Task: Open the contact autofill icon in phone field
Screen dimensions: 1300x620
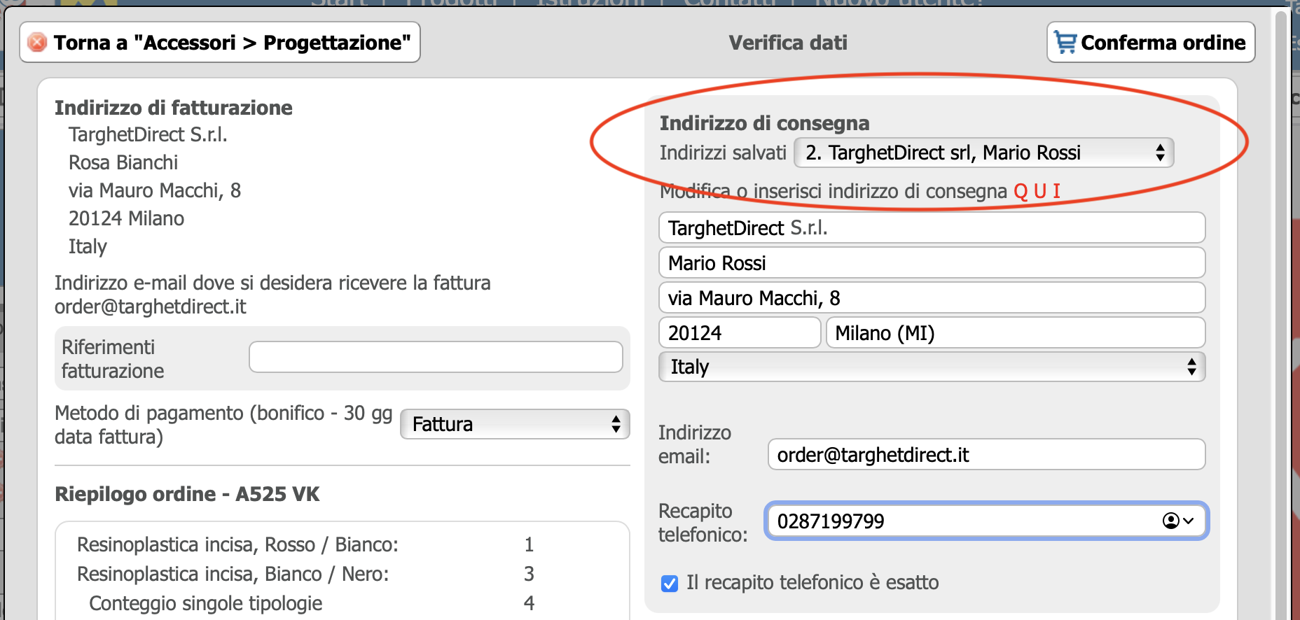Action: tap(1178, 521)
